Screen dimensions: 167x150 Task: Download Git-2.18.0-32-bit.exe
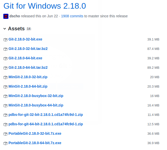(25, 39)
